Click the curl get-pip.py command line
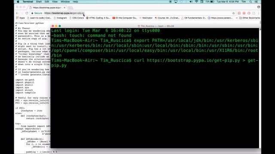 155,63
